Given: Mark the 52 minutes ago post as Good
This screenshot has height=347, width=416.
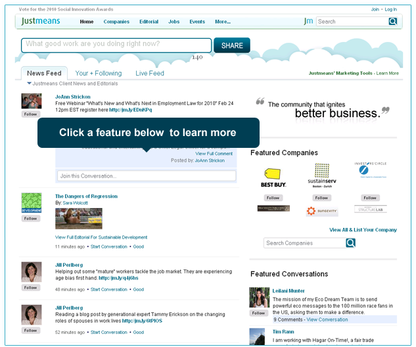Looking at the screenshot, I should tap(138, 332).
